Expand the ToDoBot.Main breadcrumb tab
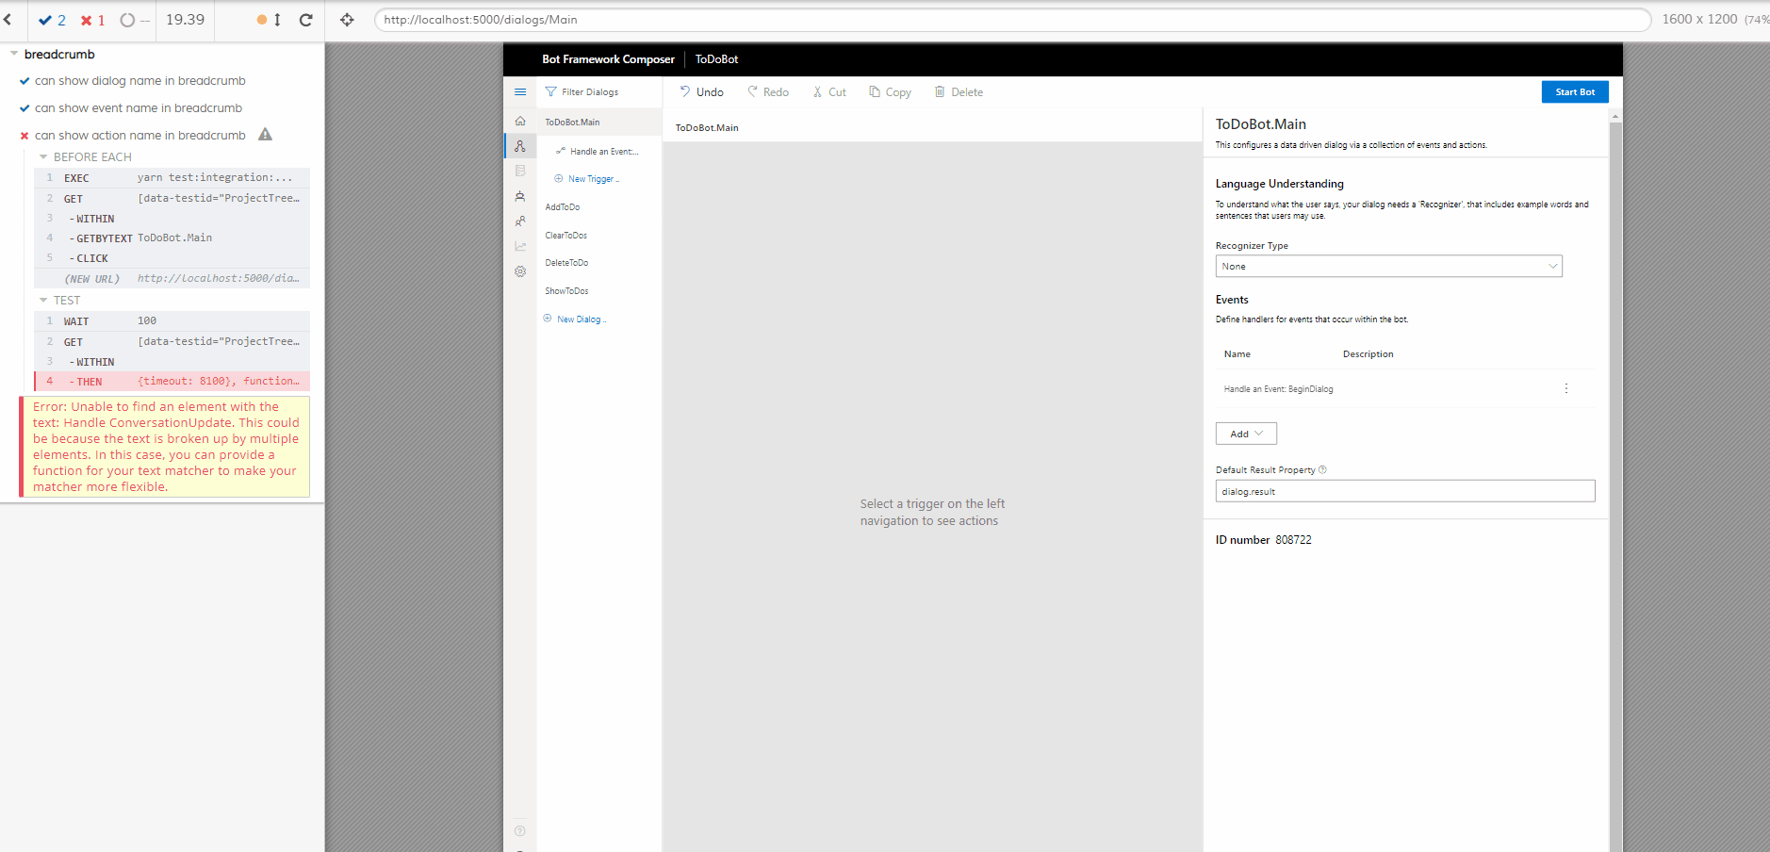The width and height of the screenshot is (1770, 852). [705, 126]
